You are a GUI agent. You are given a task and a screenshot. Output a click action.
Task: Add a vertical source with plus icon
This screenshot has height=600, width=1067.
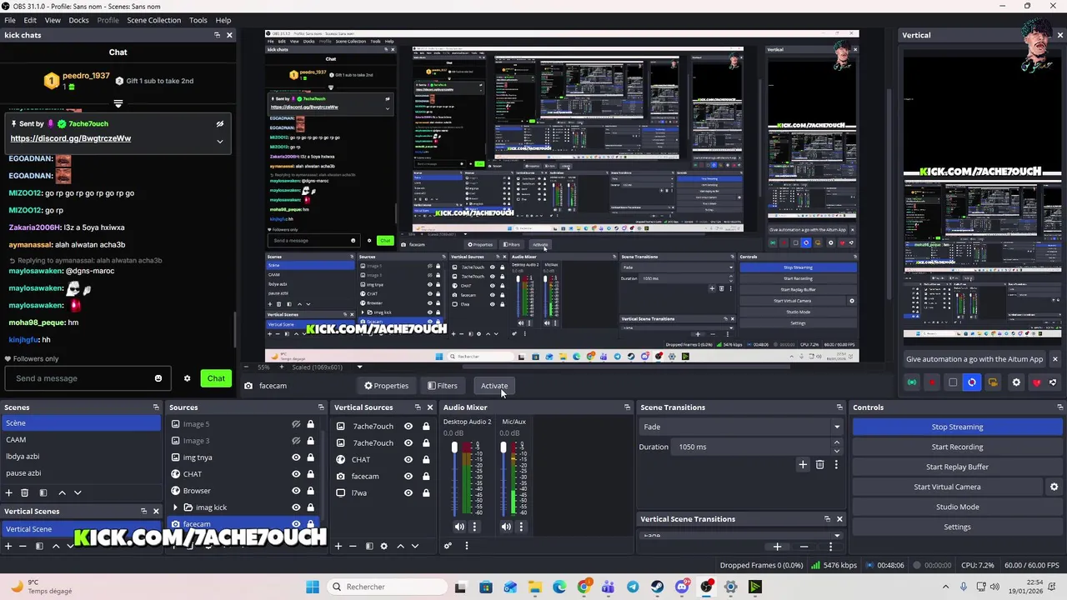(338, 547)
